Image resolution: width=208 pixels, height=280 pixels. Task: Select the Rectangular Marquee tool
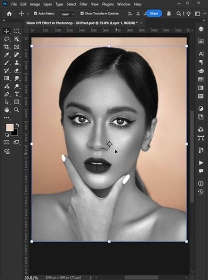coord(17,31)
